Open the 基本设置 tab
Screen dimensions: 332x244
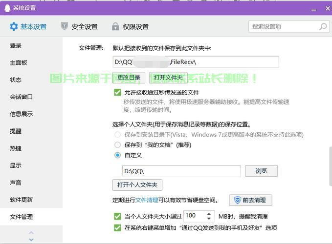[28, 27]
